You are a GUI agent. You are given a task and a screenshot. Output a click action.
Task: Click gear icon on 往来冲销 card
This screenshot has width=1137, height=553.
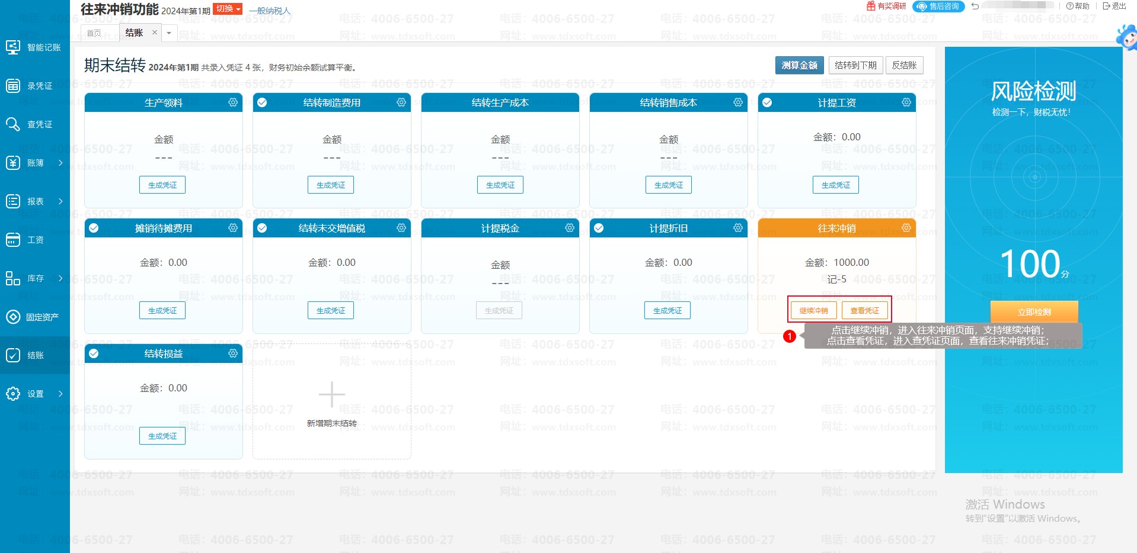coord(906,228)
